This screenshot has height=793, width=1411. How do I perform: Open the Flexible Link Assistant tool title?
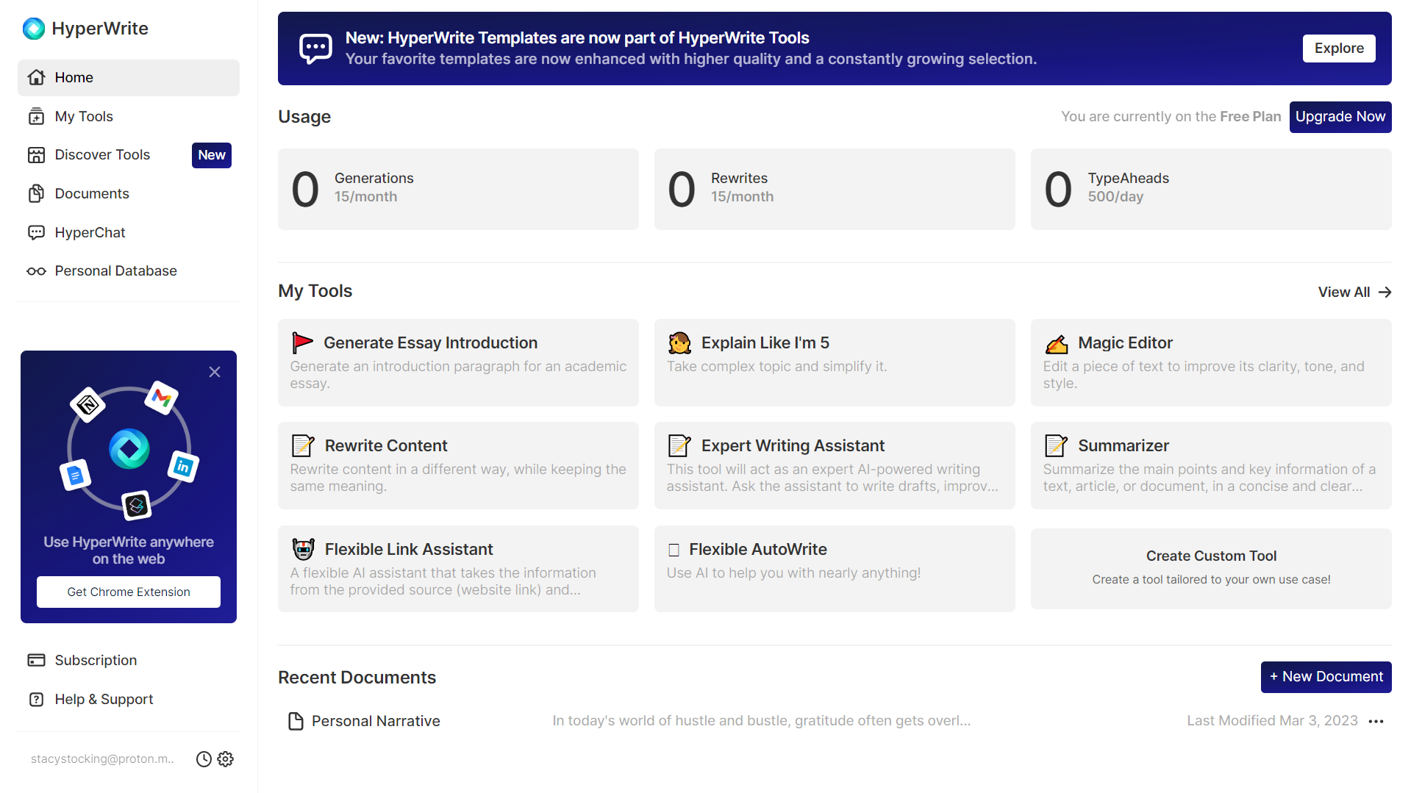(409, 550)
